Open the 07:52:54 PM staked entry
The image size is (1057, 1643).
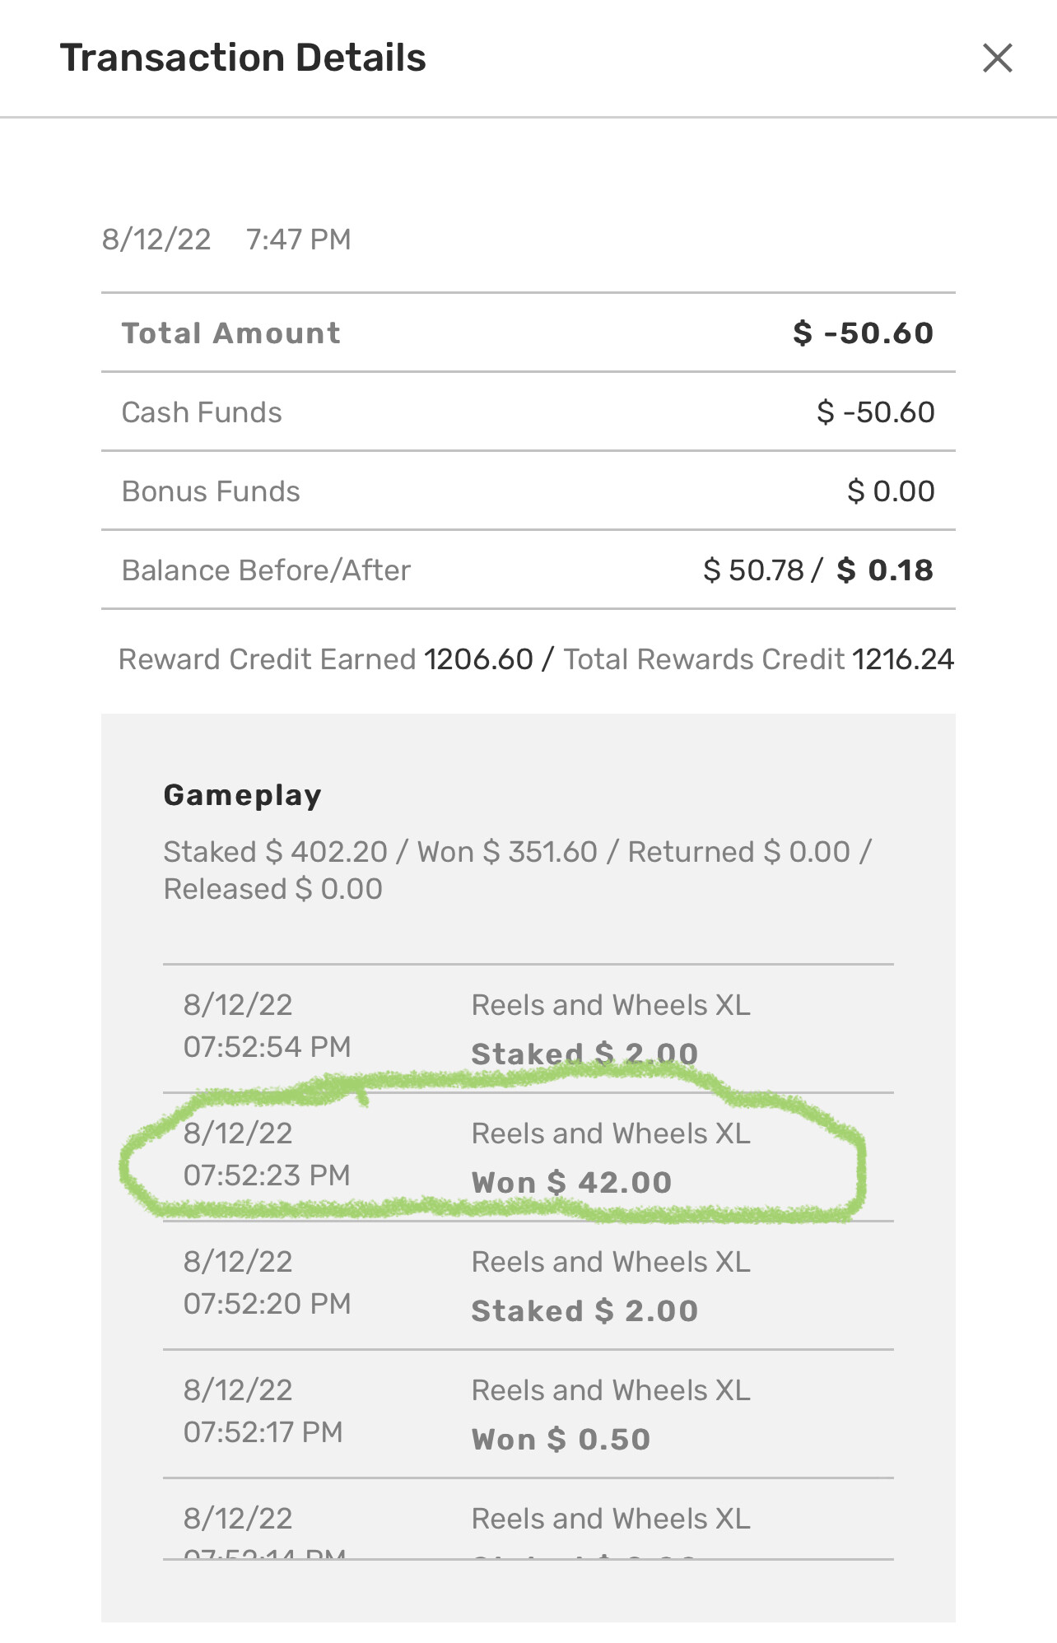point(528,1029)
